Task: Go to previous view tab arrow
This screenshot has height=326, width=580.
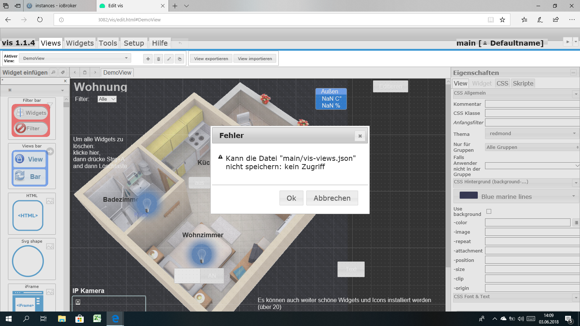Action: [75, 72]
